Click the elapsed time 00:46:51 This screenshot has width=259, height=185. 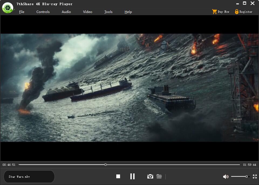[9, 165]
